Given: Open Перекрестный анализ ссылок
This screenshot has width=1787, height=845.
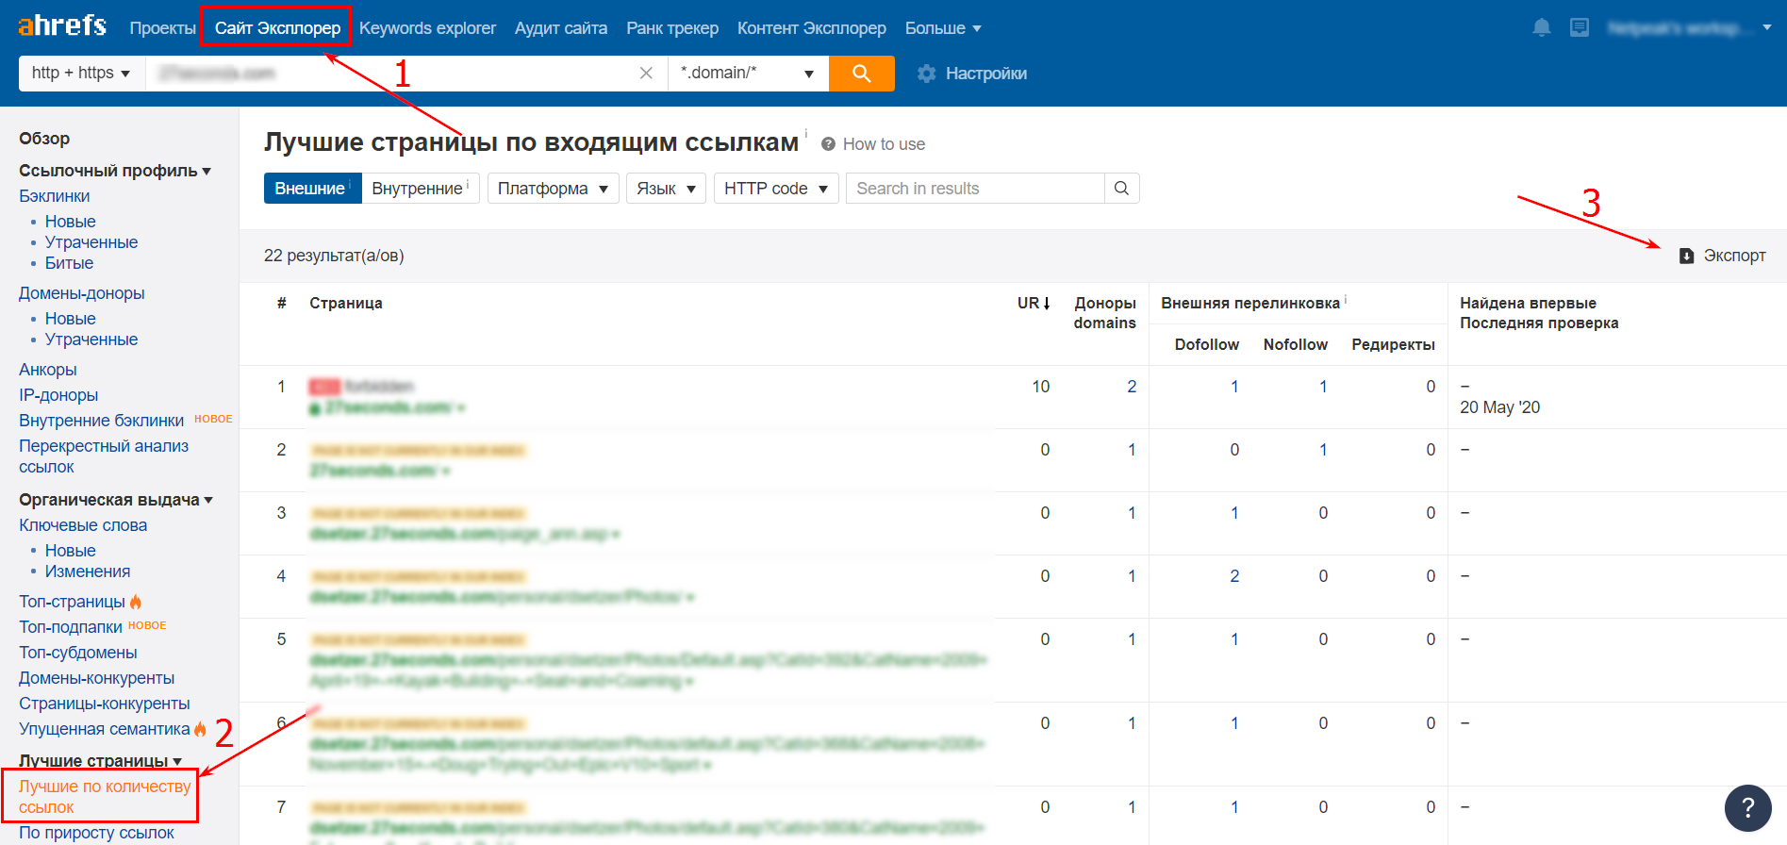Looking at the screenshot, I should 104,456.
